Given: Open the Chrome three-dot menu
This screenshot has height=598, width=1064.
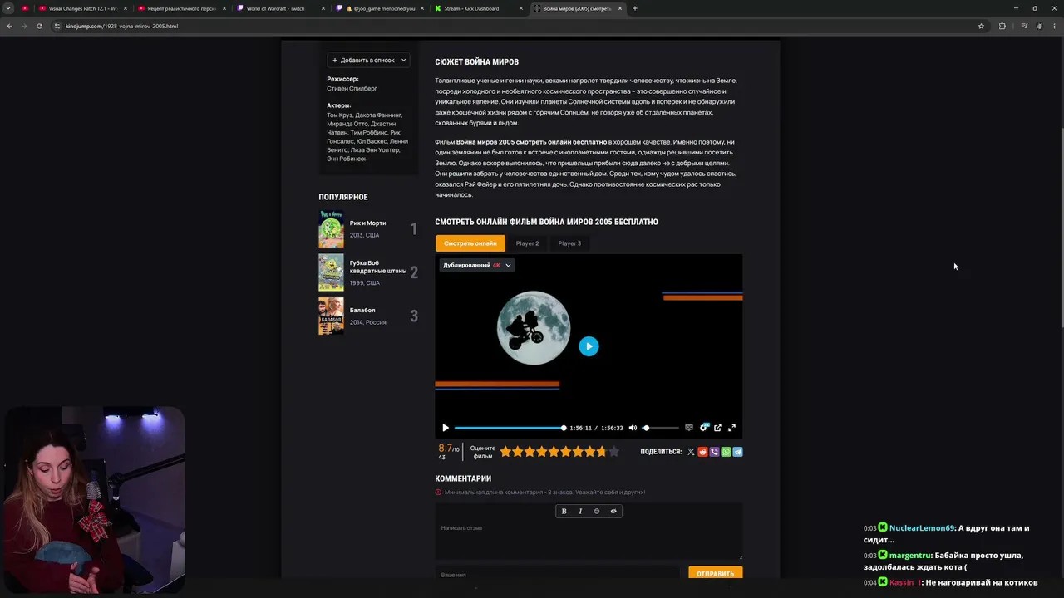Looking at the screenshot, I should (1054, 26).
